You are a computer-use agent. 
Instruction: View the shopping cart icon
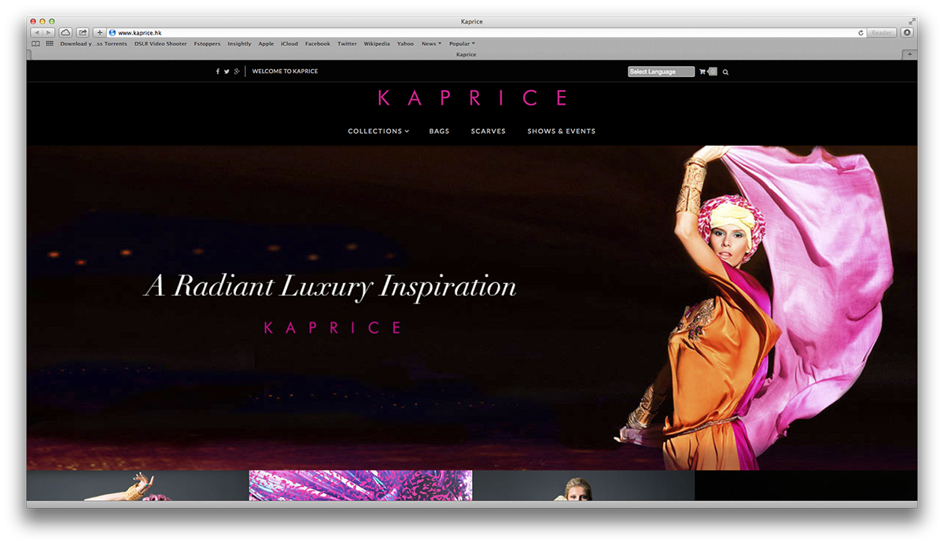click(702, 72)
